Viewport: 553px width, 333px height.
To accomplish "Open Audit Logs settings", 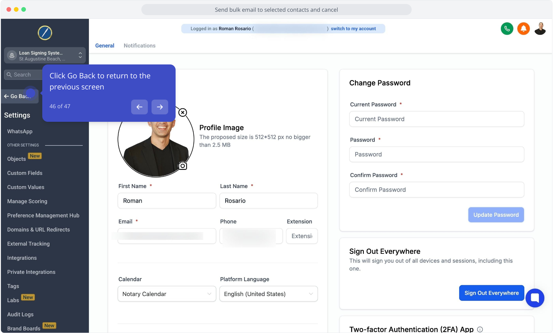I will (20, 314).
